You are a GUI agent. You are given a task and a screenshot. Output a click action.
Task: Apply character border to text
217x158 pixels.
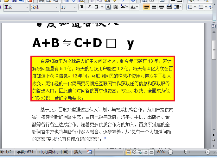pos(108,7)
